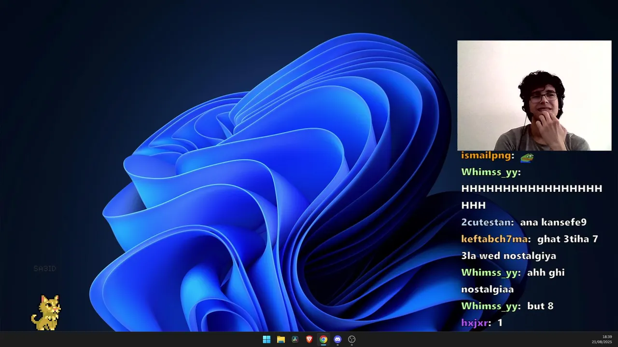The height and width of the screenshot is (347, 618).
Task: Launch DaVinci Resolve from the taskbar
Action: pyautogui.click(x=295, y=339)
